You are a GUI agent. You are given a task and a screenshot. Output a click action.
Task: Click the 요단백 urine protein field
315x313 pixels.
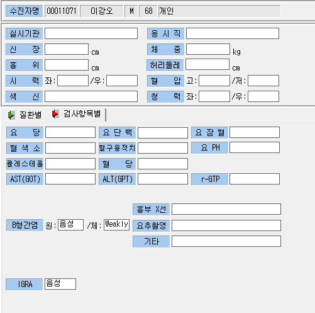coord(163,132)
